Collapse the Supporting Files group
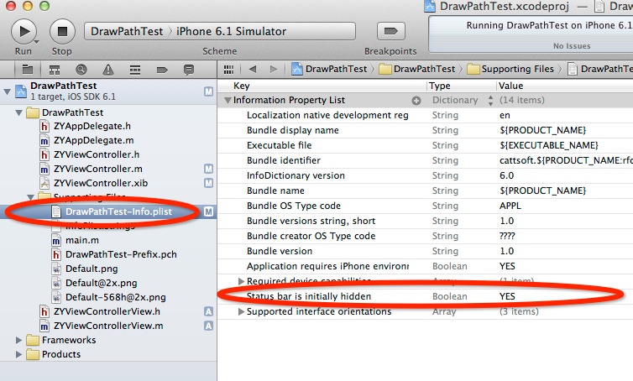633x381 pixels. pyautogui.click(x=30, y=197)
